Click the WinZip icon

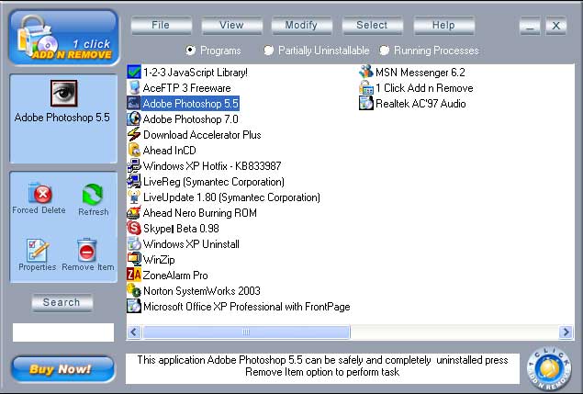pyautogui.click(x=134, y=259)
